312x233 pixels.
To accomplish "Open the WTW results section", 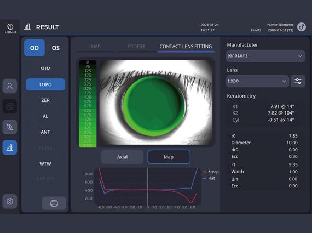I will (x=45, y=164).
